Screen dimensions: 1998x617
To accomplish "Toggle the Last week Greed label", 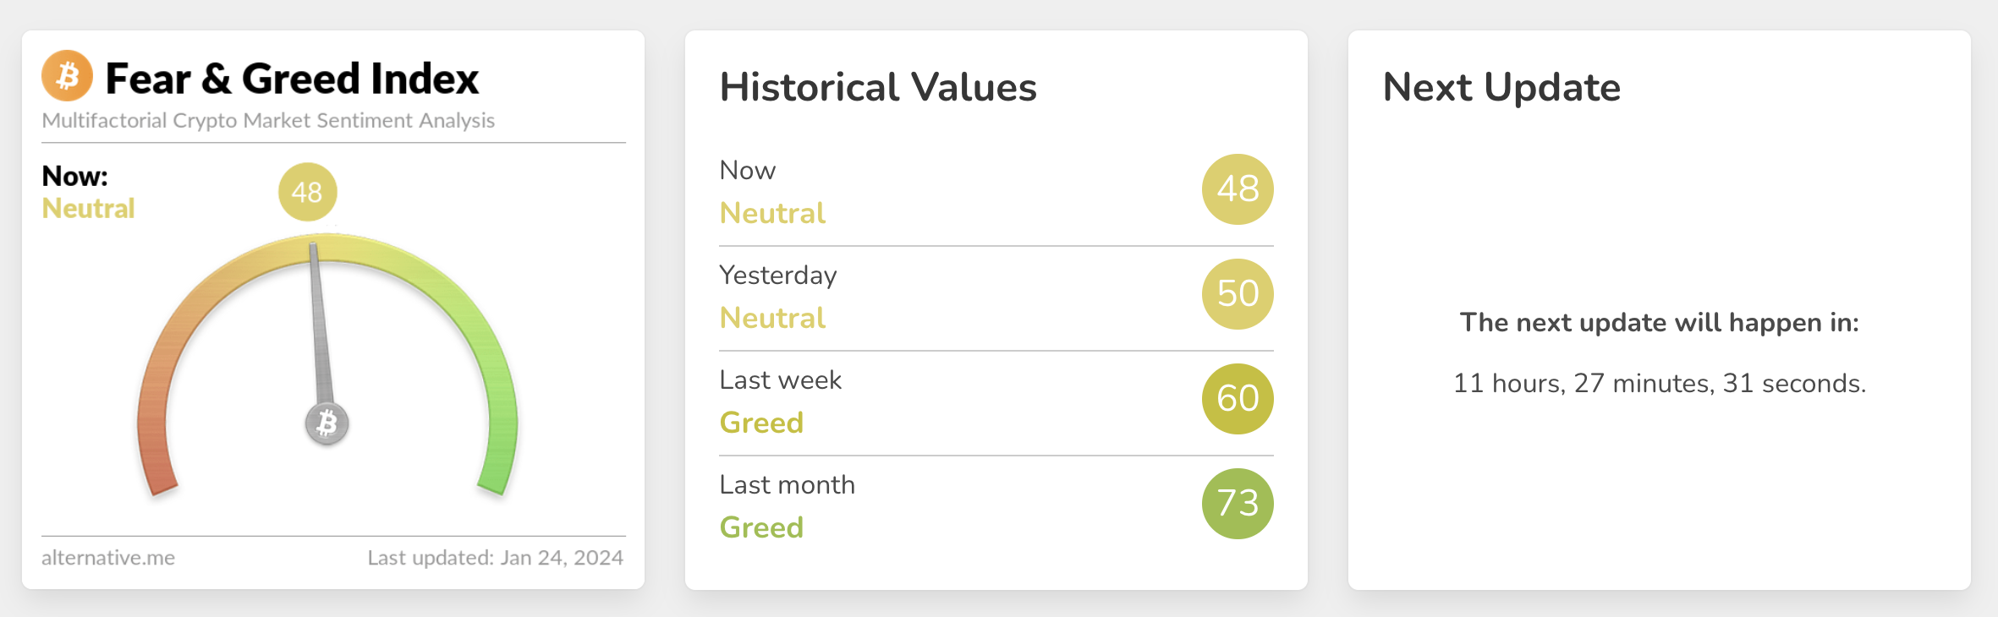I will [x=760, y=423].
